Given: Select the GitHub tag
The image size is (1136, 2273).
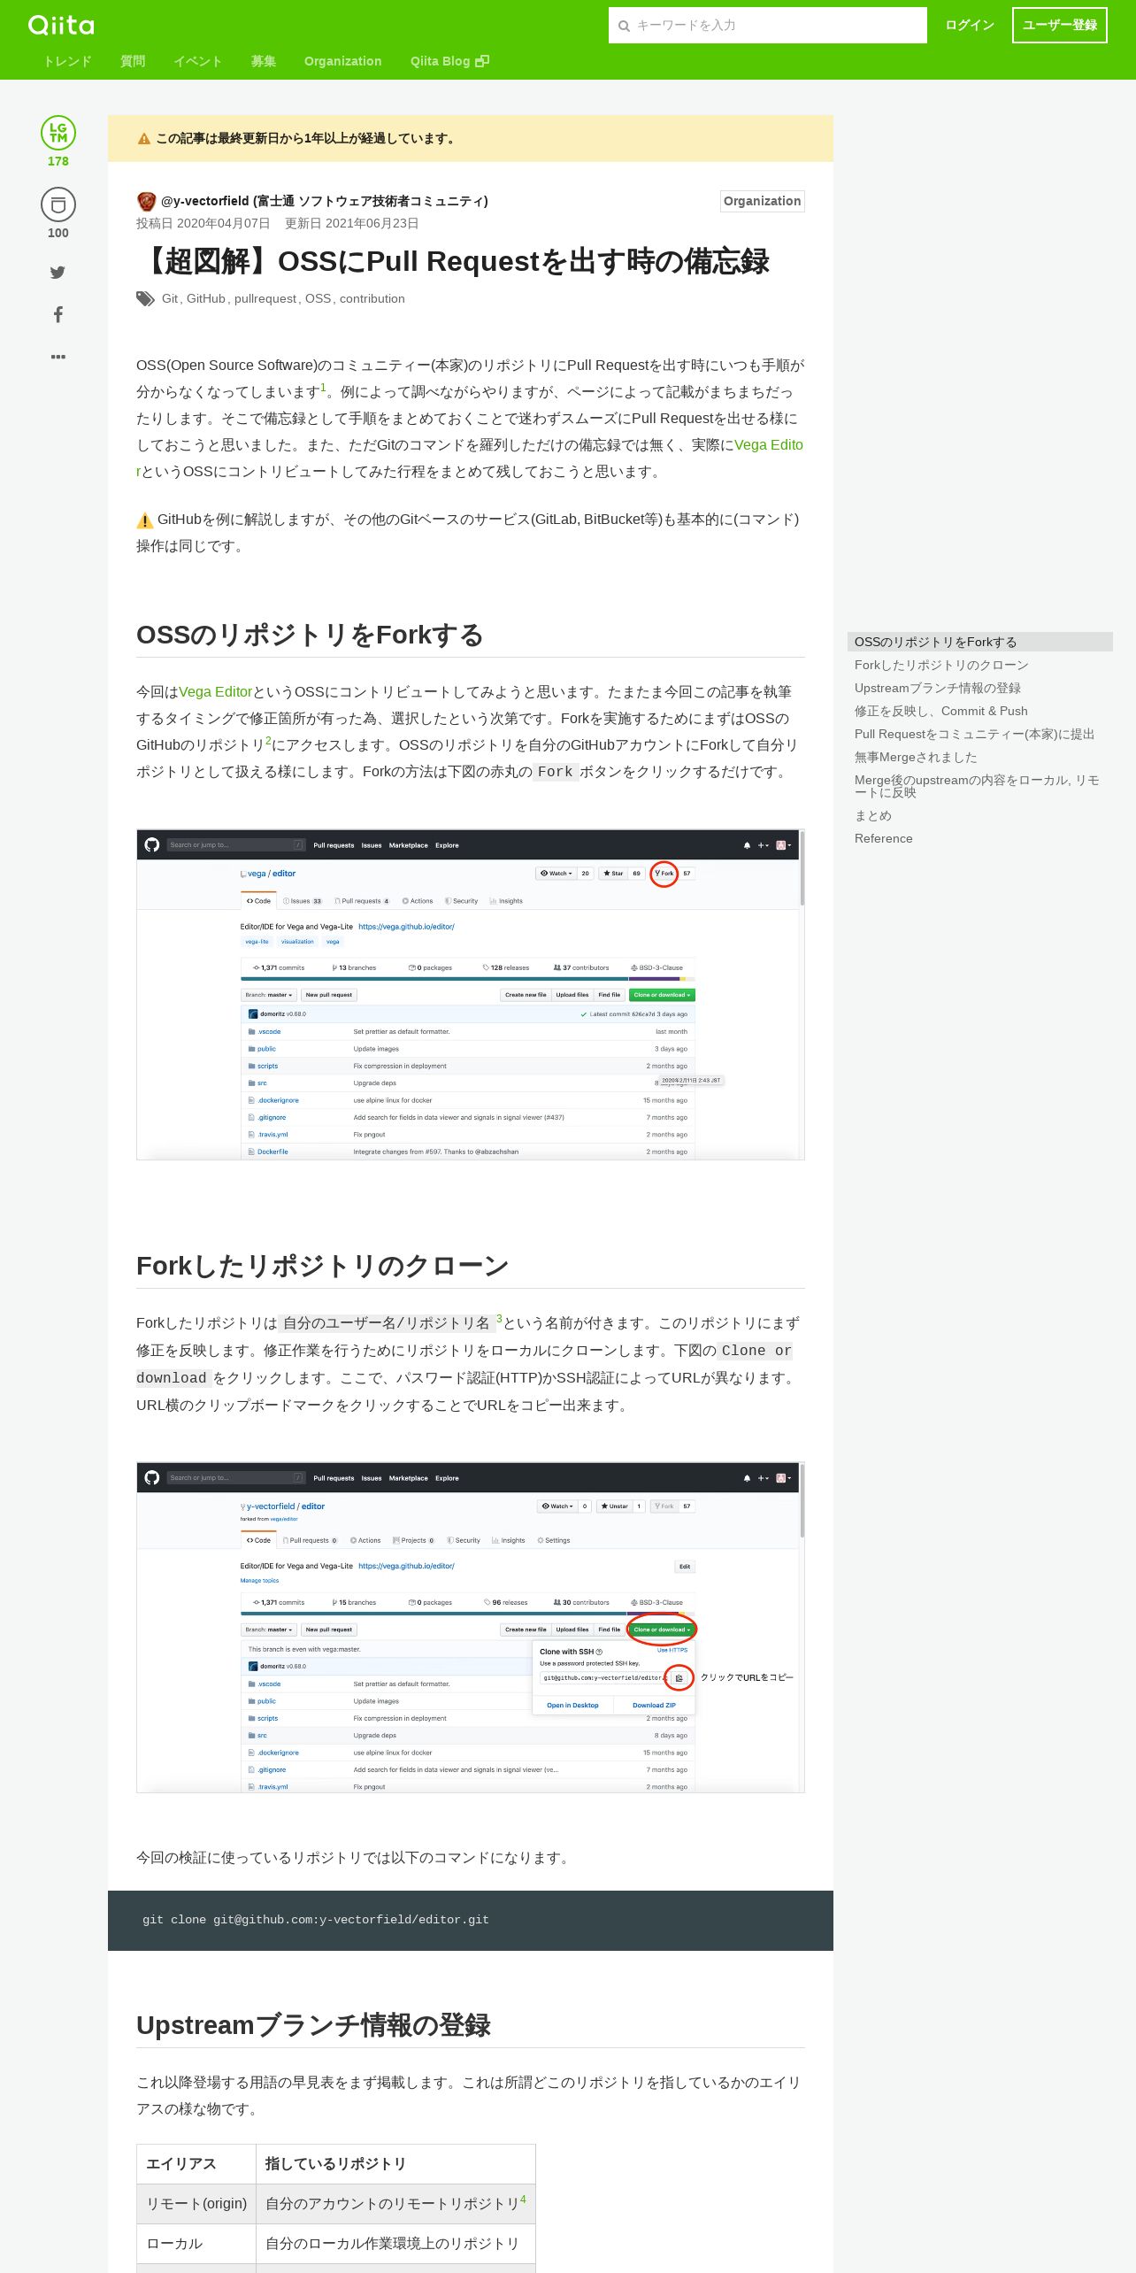Looking at the screenshot, I should point(206,299).
